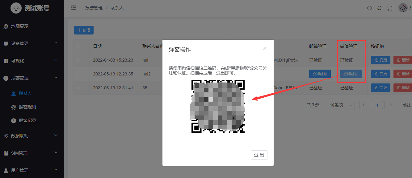Viewport: 412px width, 178px height.
Task: Click the contact name hui2 cell
Action: coord(147,74)
